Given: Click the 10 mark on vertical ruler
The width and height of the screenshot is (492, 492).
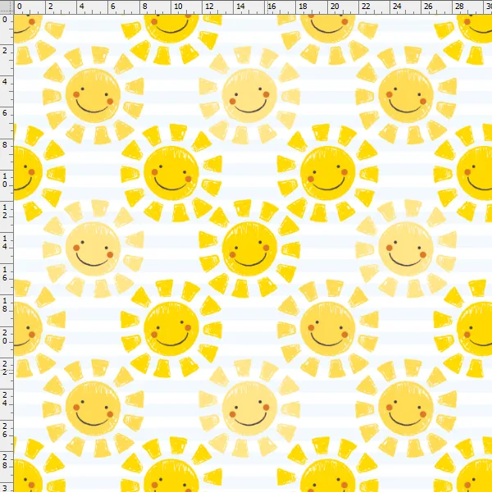Looking at the screenshot, I should (x=5, y=180).
